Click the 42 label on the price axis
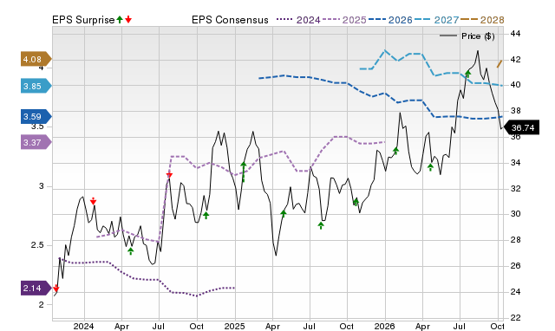555x331 pixels. pos(515,60)
